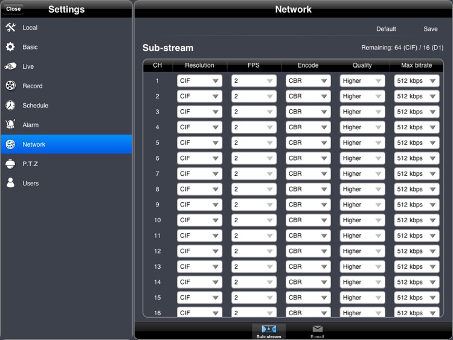Restore Default sub-stream values
The width and height of the screenshot is (453, 340).
coord(386,29)
